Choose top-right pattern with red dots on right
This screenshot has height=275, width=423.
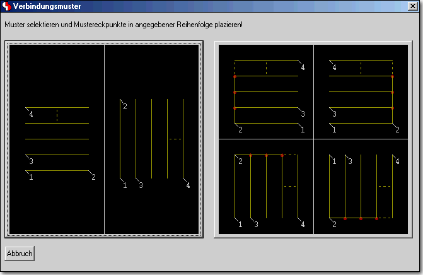click(361, 91)
